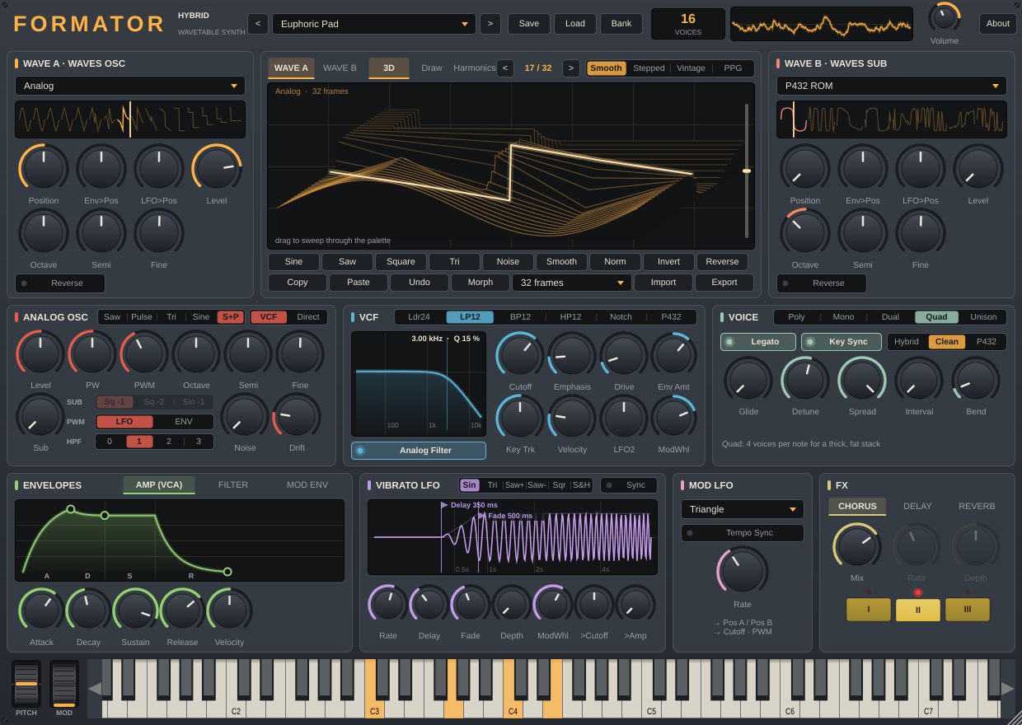Click the 16 VOICES counter display

tap(688, 24)
